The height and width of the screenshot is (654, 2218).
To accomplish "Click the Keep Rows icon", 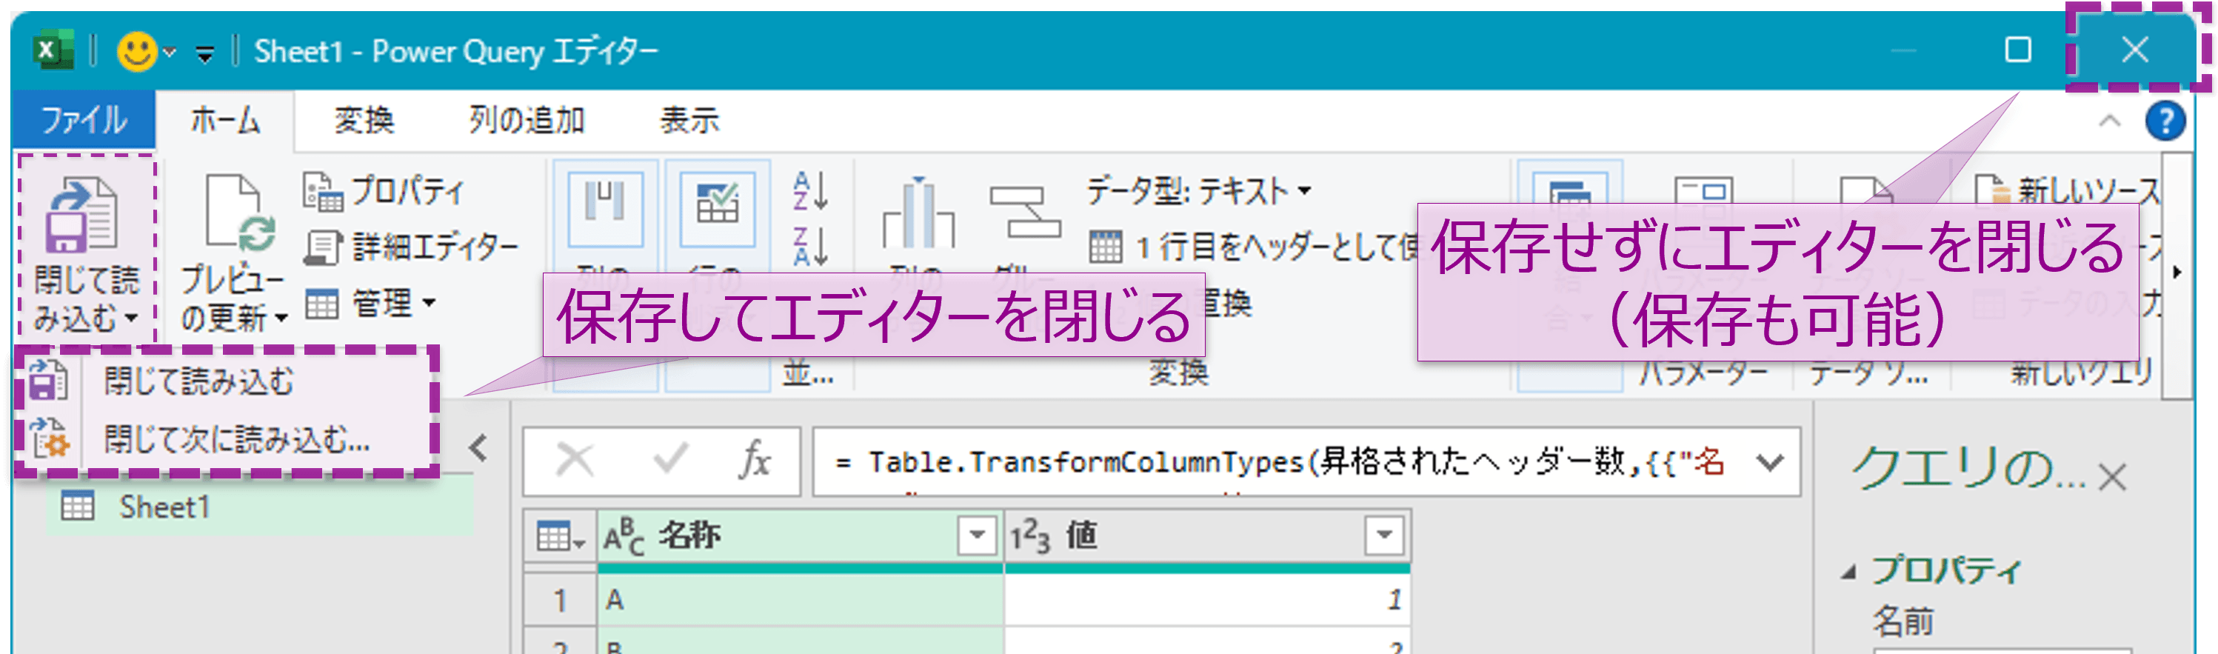I will [x=717, y=210].
